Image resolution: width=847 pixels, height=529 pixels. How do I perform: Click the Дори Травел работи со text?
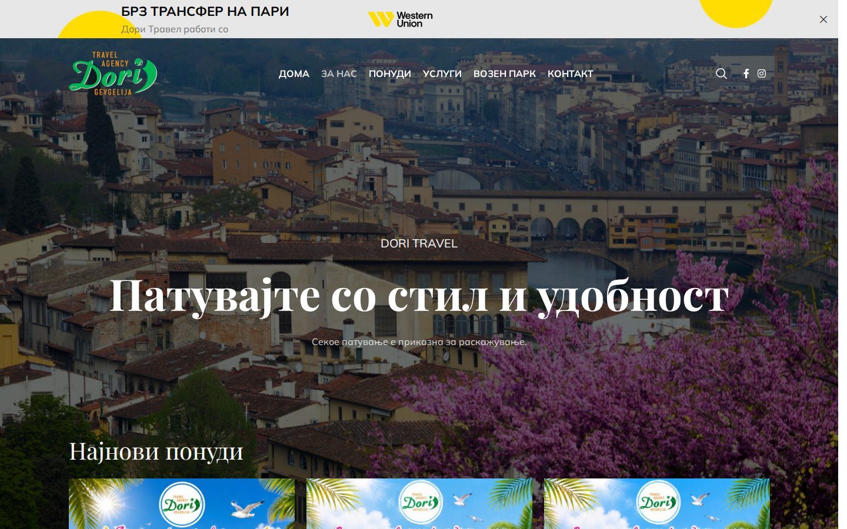tap(175, 29)
